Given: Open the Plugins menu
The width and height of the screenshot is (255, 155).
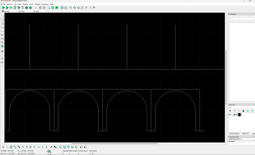Looking at the screenshot, I should tap(25, 4).
